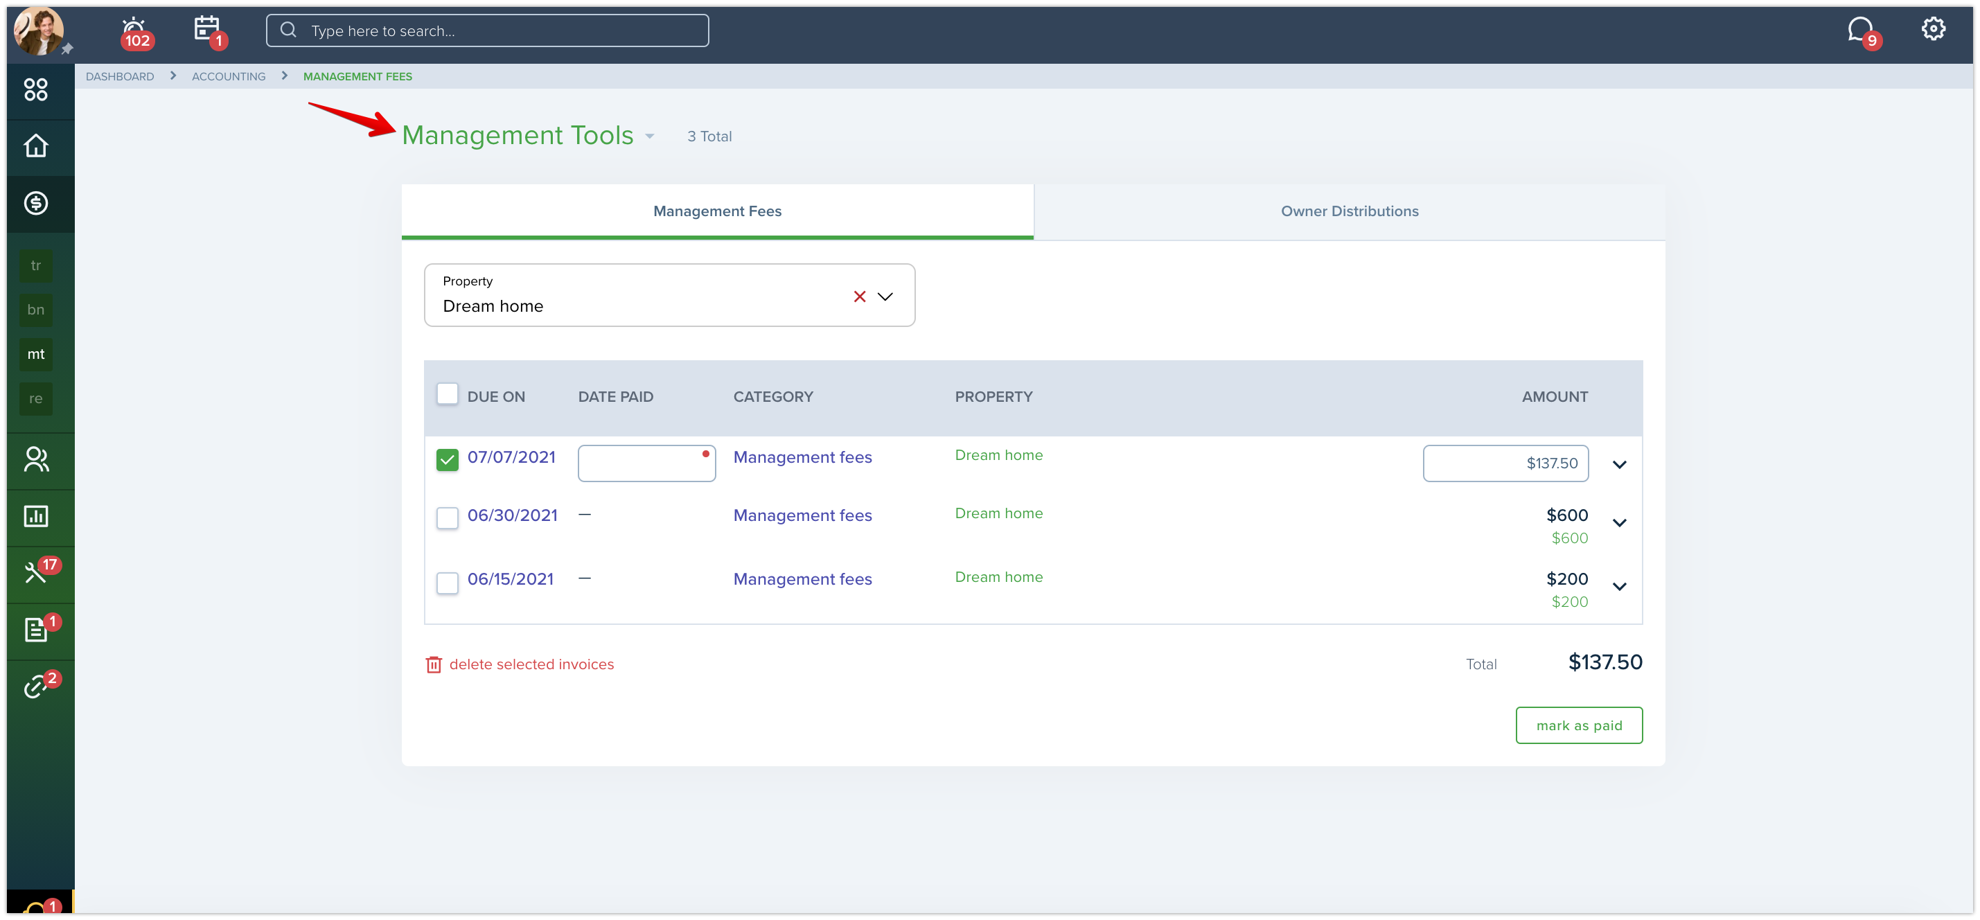
Task: Expand the $200 invoice row chevron
Action: 1619,587
